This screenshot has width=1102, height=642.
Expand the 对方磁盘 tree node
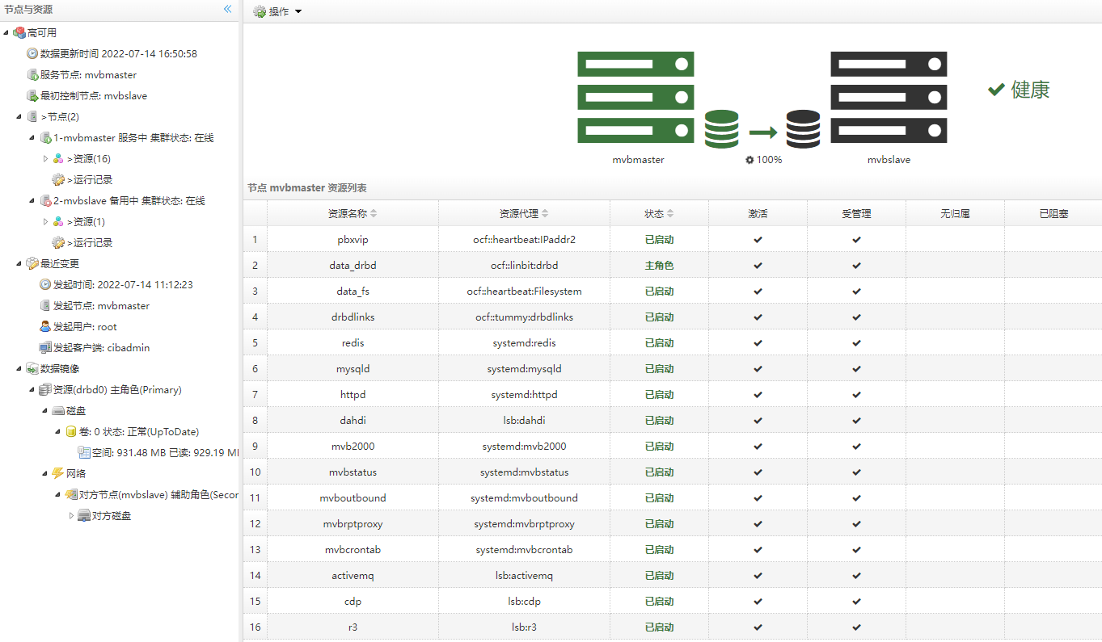tap(71, 516)
